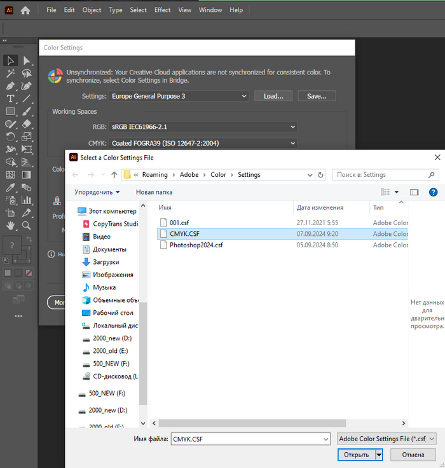Toggle the preview pane icon
This screenshot has height=468, width=445.
(x=414, y=192)
